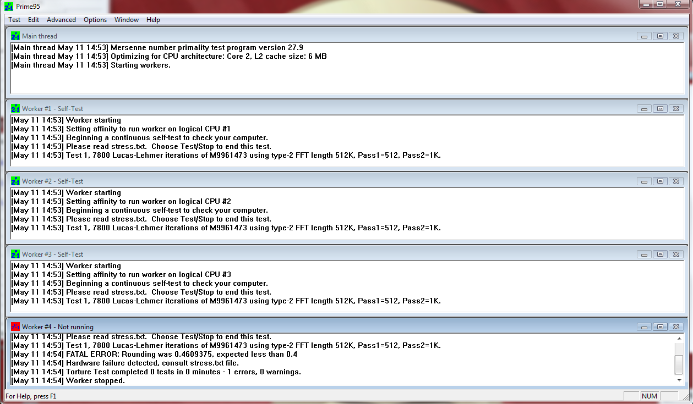Screen dimensions: 693x404
Task: Minimize the Worker #2 window
Action: (x=644, y=181)
